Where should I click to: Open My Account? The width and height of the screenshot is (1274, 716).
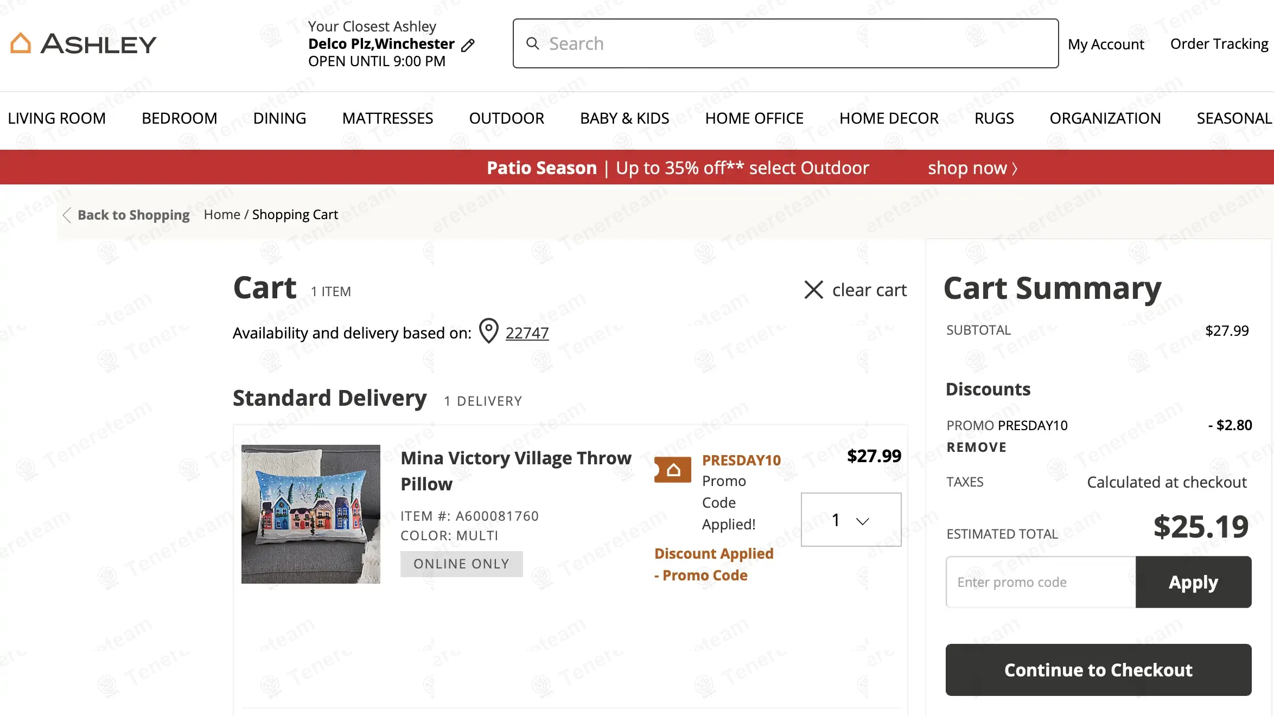point(1106,44)
